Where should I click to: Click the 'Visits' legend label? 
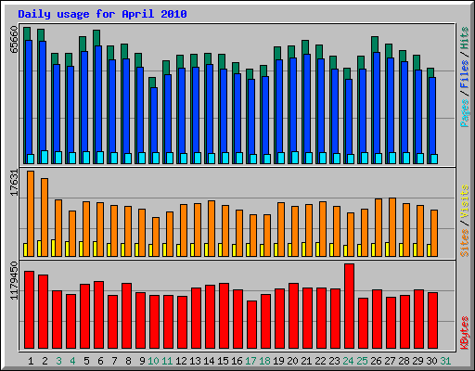pyautogui.click(x=465, y=202)
